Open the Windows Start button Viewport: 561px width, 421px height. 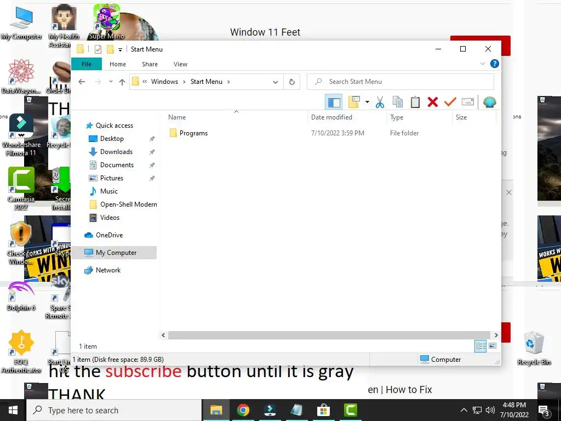click(13, 410)
